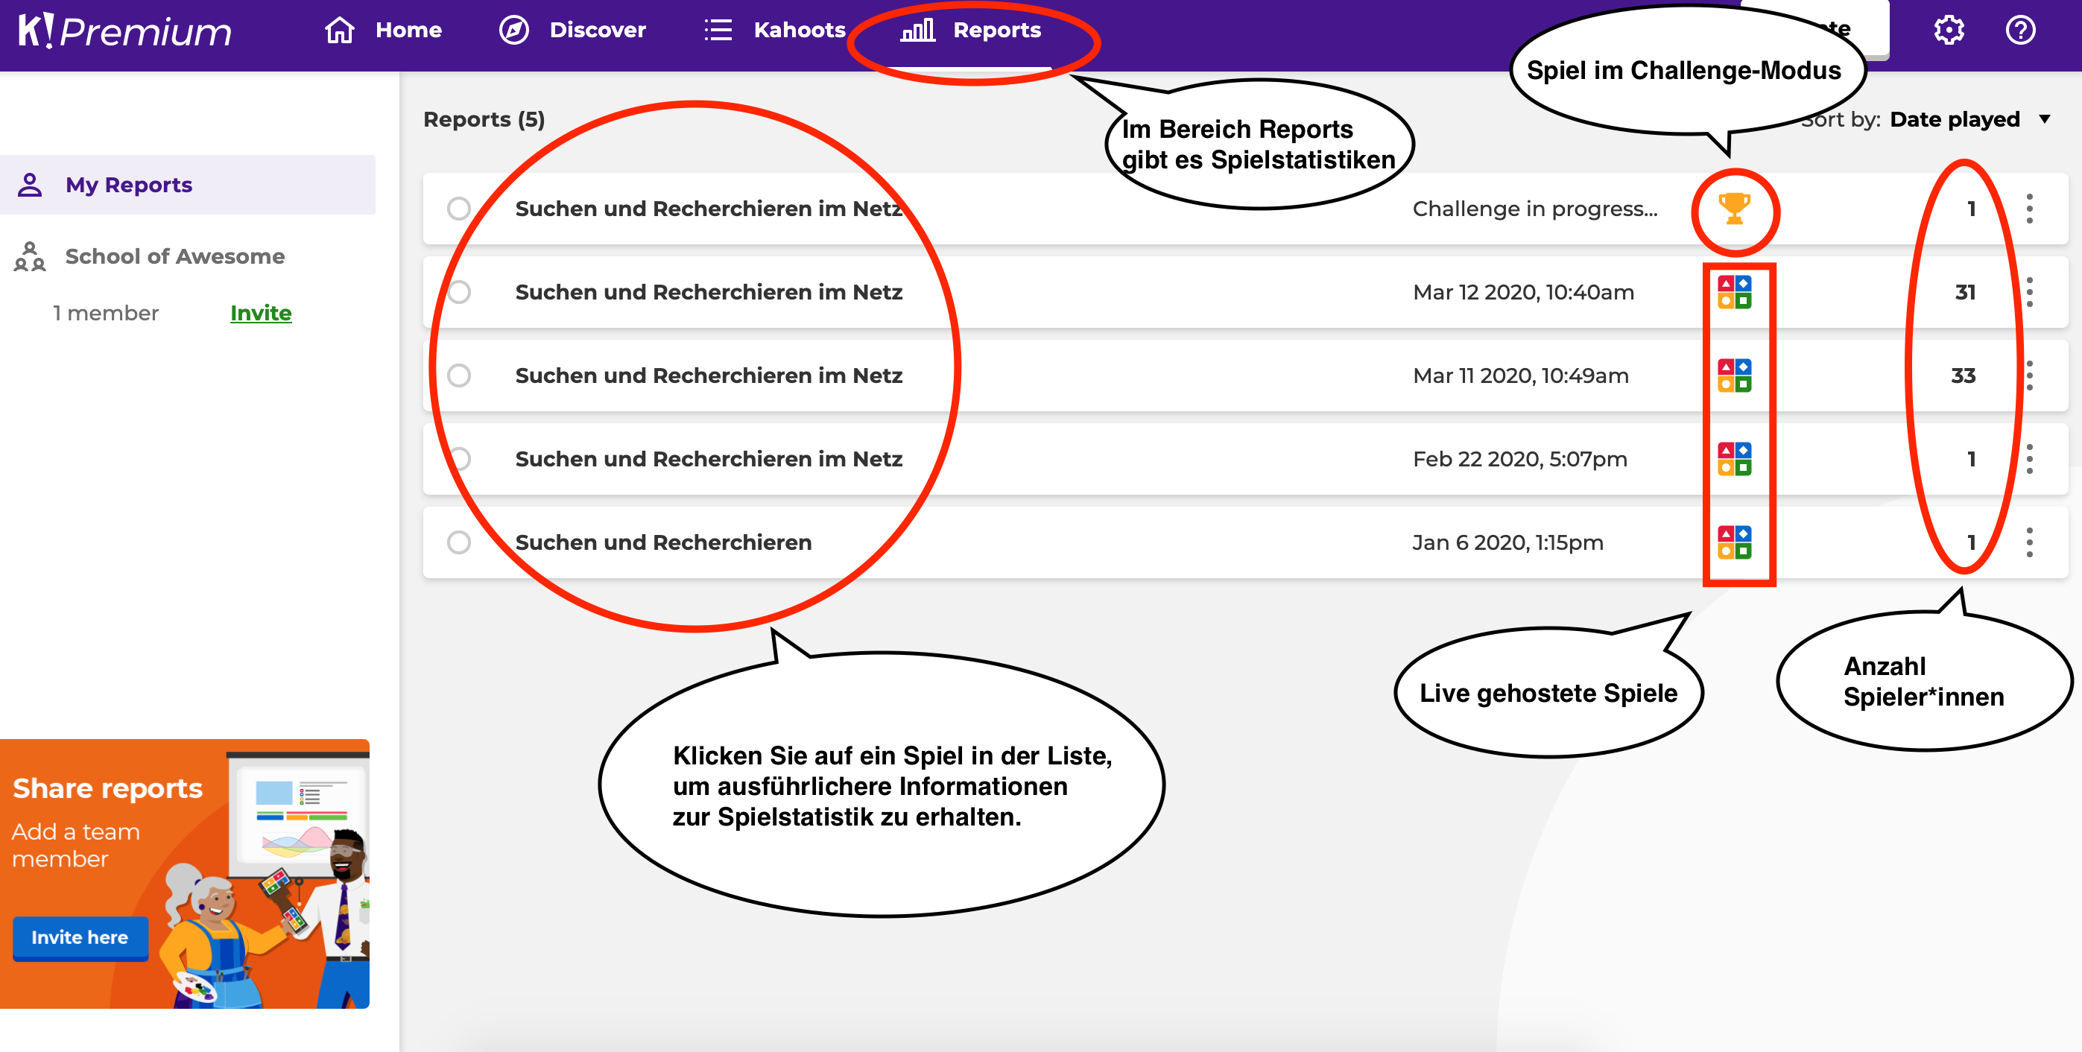Click the player count 33
Viewport: 2082px width, 1052px height.
[x=1964, y=376]
